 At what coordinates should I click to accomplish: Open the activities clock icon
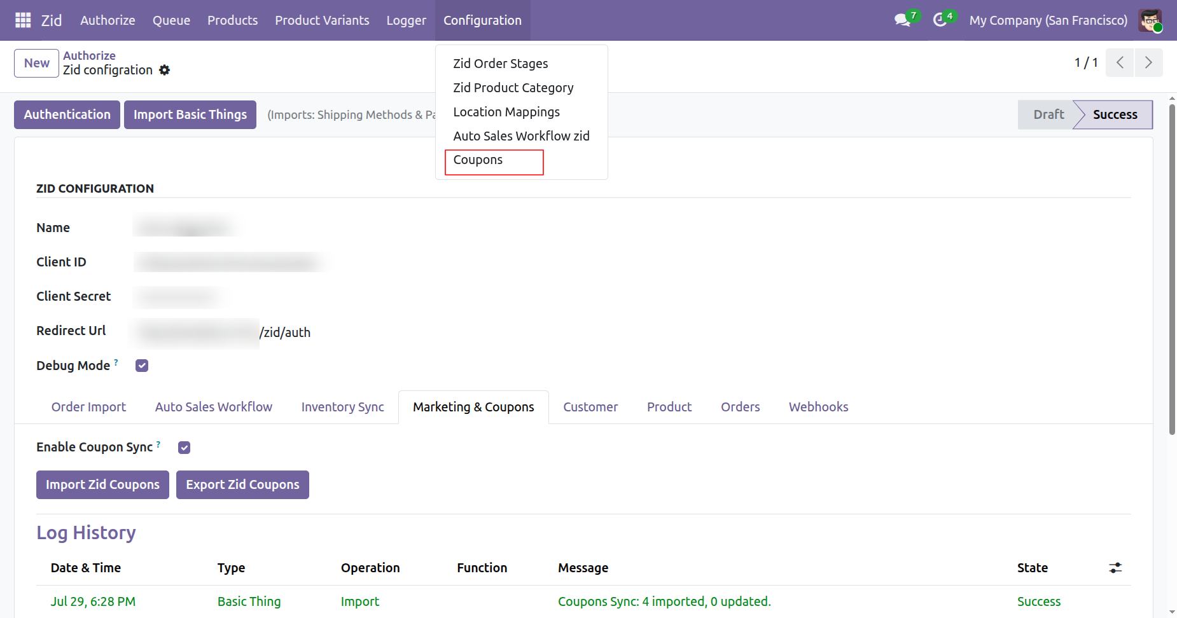tap(940, 20)
